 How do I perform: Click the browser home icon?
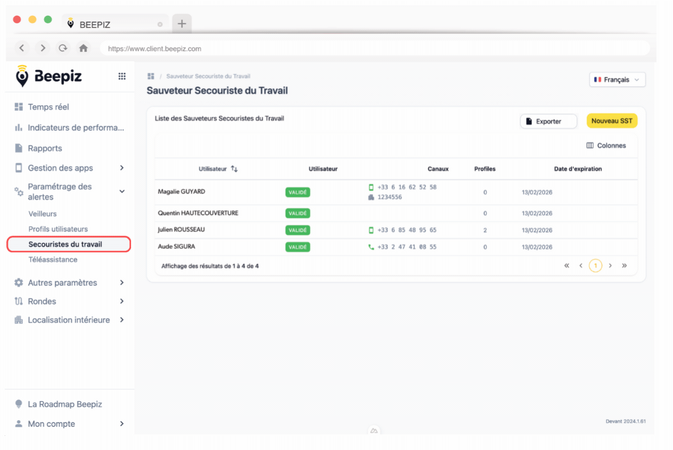pos(84,48)
